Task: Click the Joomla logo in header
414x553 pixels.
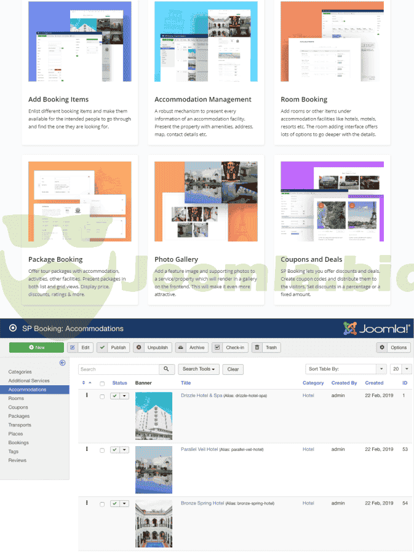Action: click(376, 328)
